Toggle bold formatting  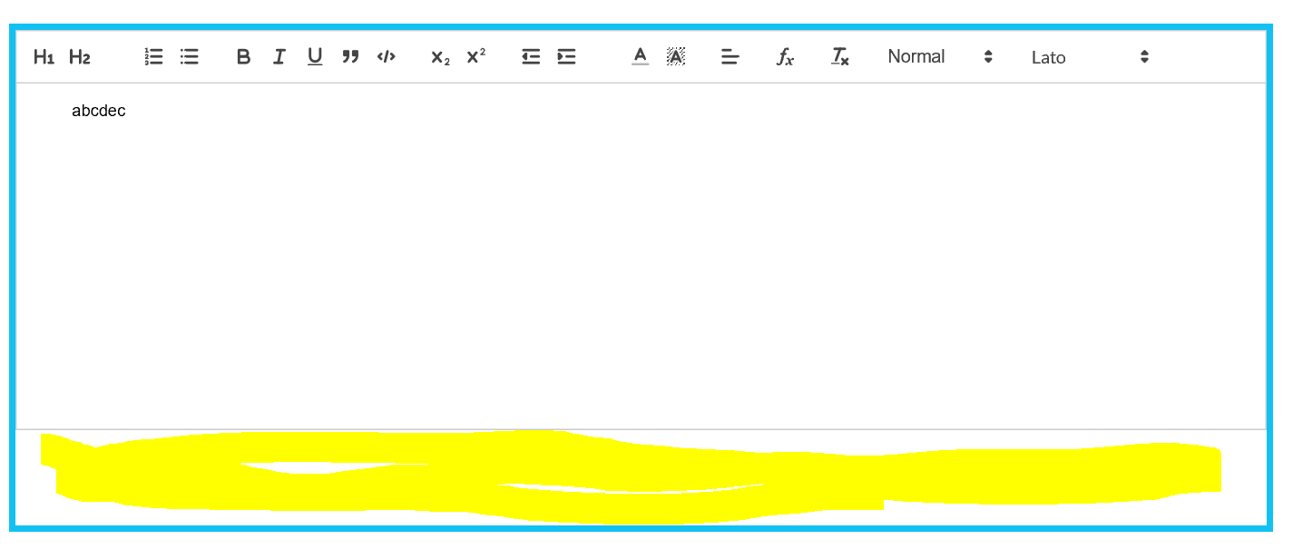click(243, 57)
